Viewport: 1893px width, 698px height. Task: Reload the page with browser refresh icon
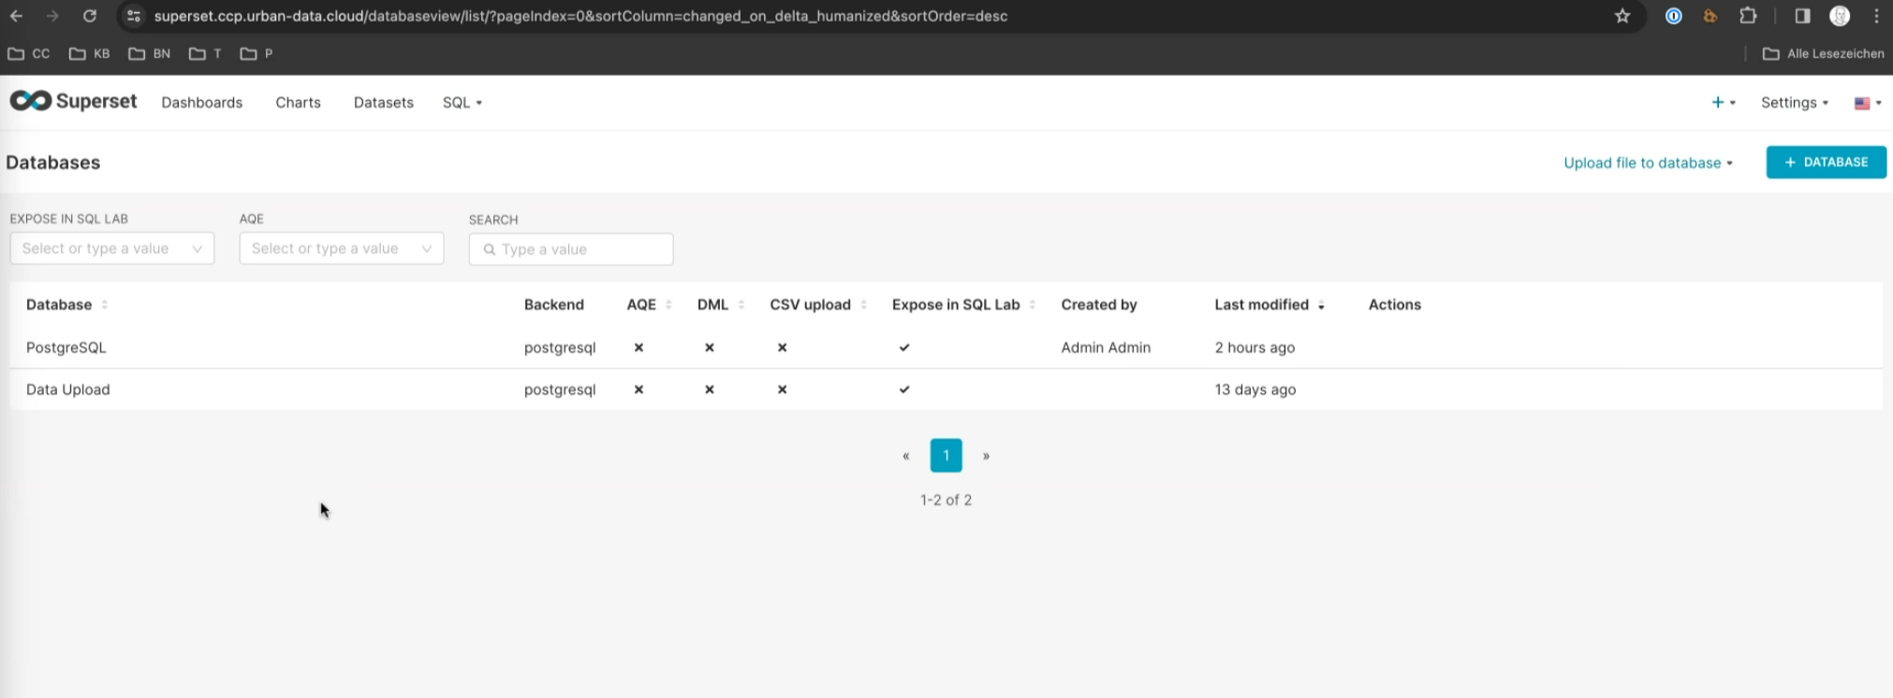(90, 16)
